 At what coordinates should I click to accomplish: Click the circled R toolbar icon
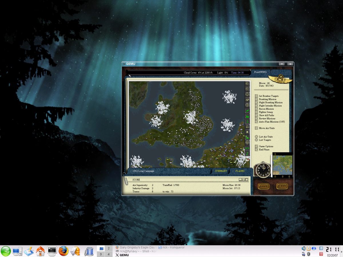pyautogui.click(x=247, y=105)
